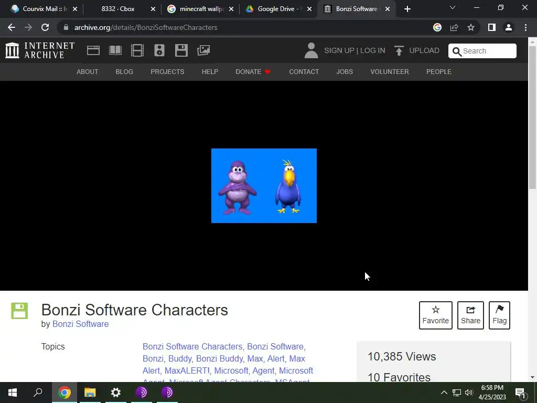The height and width of the screenshot is (403, 537).
Task: Open the volume control in the tray
Action: click(x=469, y=393)
